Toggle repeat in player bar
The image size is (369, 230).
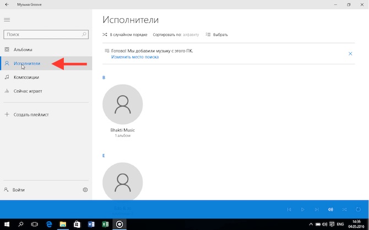point(358,209)
